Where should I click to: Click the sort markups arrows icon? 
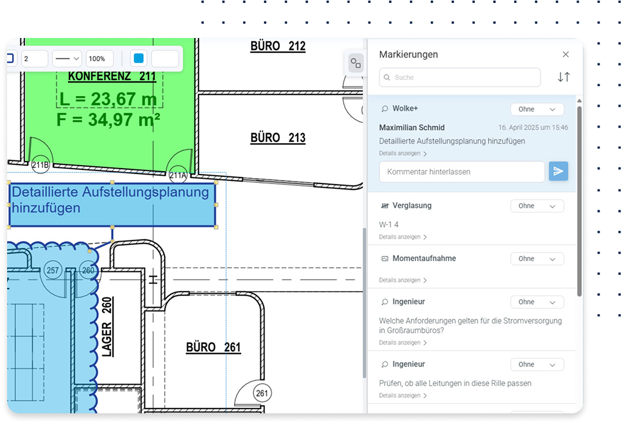563,77
